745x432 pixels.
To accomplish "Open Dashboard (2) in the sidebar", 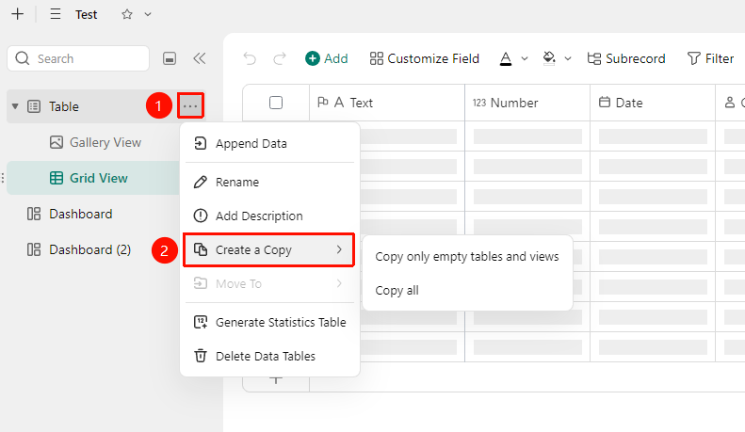I will (x=90, y=249).
